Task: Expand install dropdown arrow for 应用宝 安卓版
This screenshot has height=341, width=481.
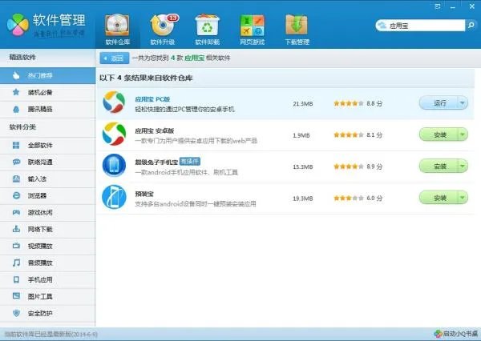Action: coord(463,134)
